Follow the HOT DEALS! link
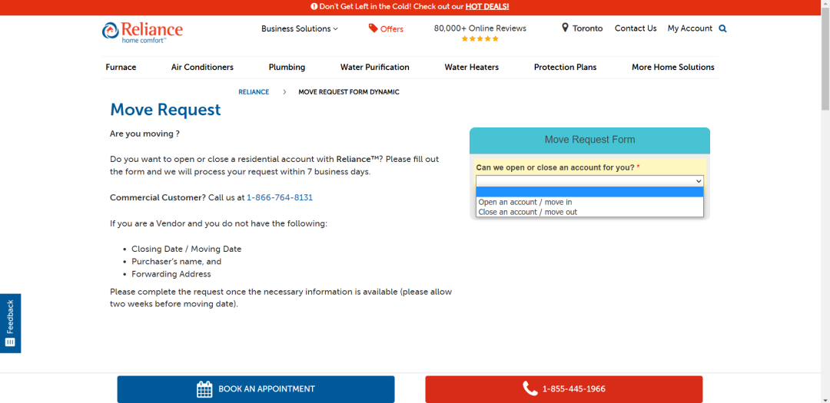830x403 pixels. click(x=487, y=7)
